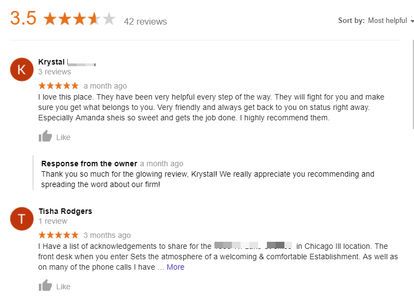View Krystal's 3 reviews
Screen dimensions: 414x297
pos(55,72)
